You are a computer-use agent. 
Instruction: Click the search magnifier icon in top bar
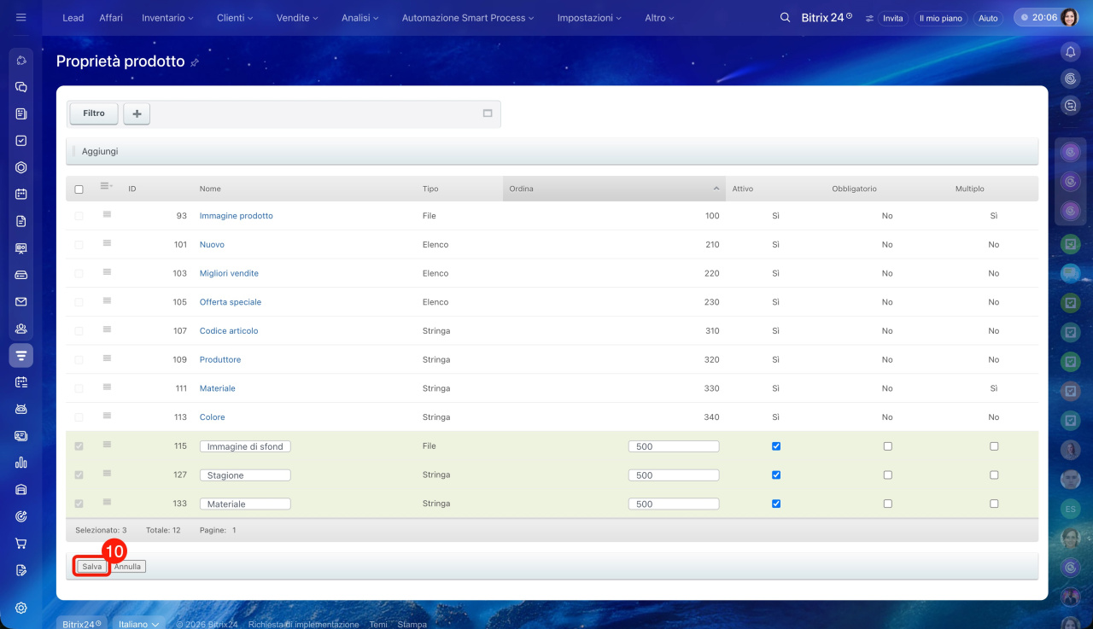point(785,17)
